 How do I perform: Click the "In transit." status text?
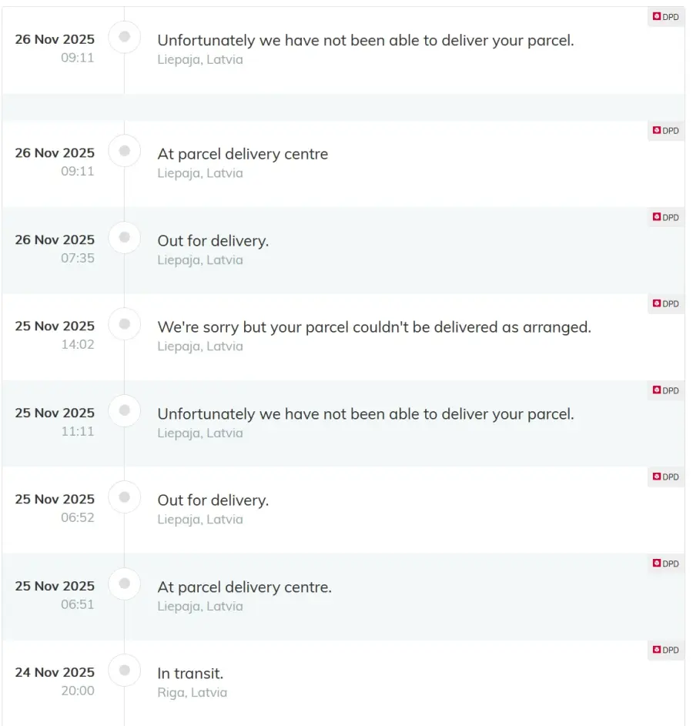pos(190,674)
